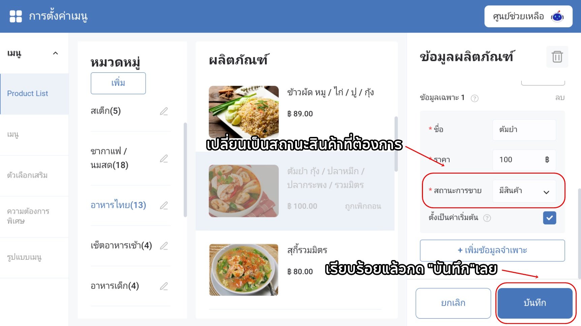
Task: Click the ยกเลิก cancel button
Action: (453, 303)
